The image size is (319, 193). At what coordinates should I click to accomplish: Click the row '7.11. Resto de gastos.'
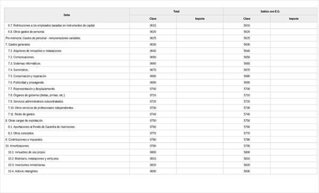(x=161, y=114)
